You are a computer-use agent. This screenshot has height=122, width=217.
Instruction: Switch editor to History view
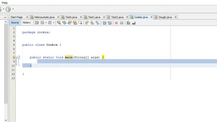coord(26,23)
